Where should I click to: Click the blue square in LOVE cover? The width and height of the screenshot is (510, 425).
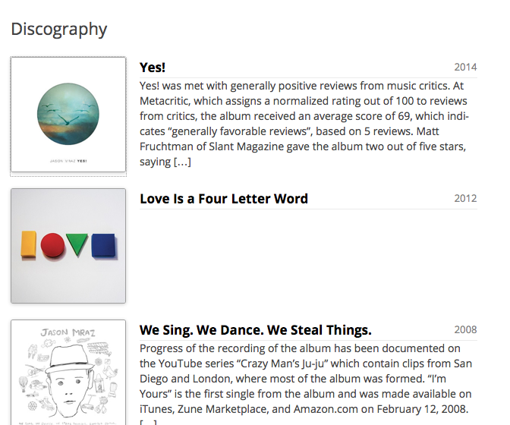(x=103, y=245)
